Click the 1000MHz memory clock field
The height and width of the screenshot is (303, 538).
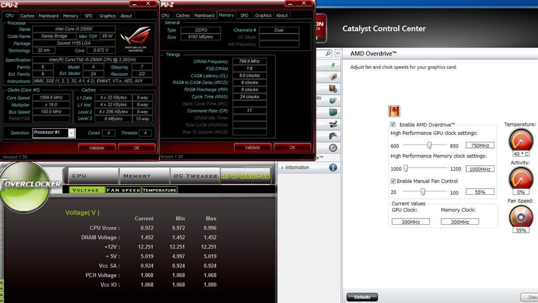click(480, 169)
